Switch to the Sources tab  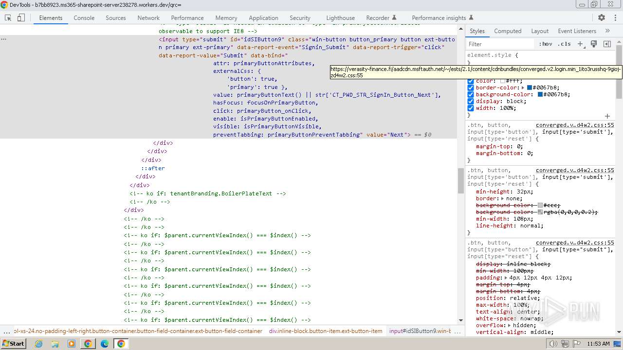(x=116, y=17)
